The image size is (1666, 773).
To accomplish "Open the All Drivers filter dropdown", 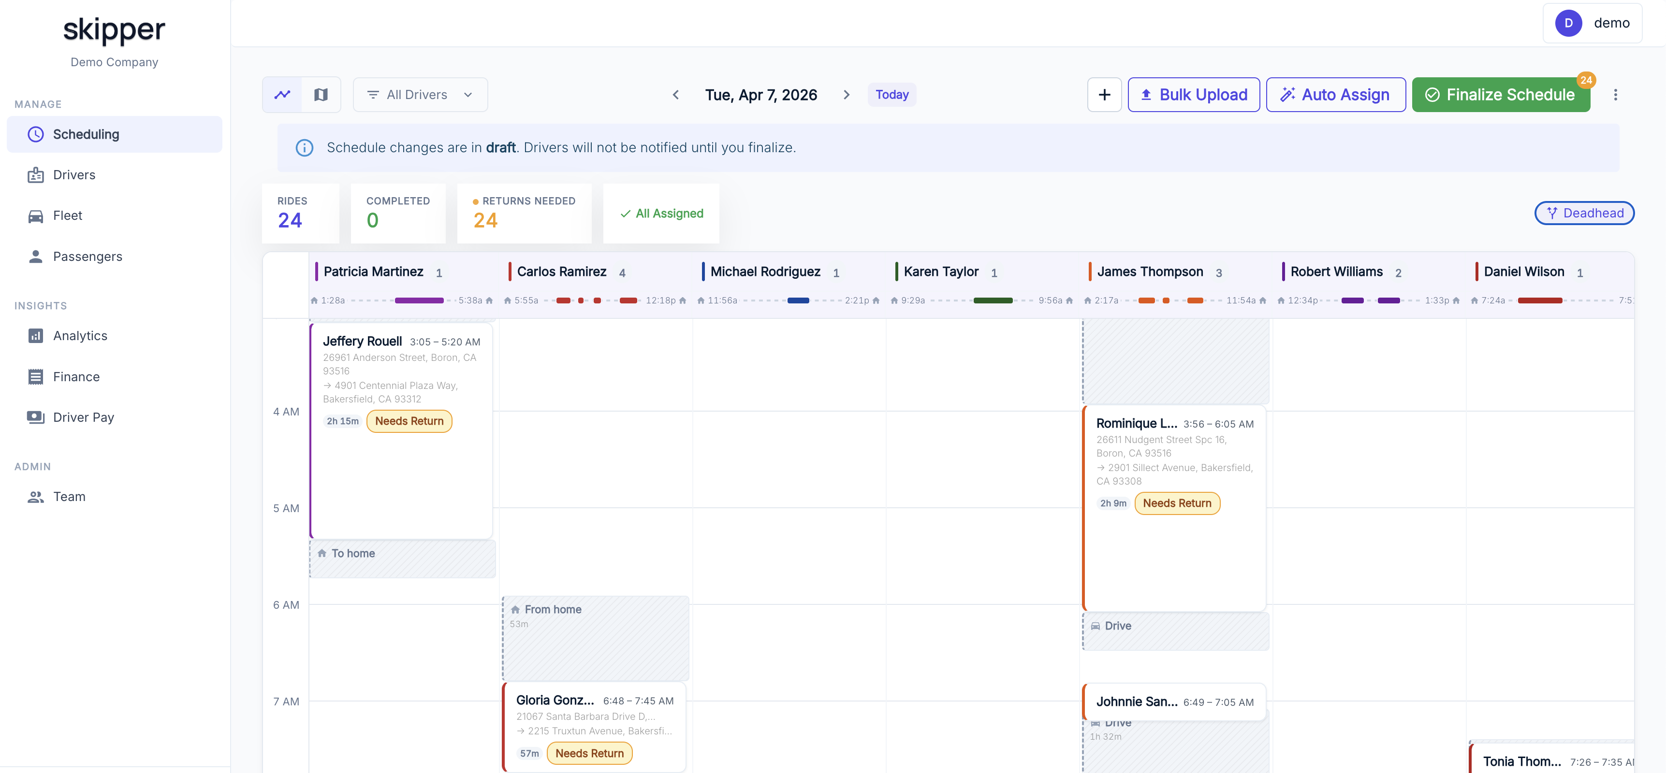I will (421, 95).
